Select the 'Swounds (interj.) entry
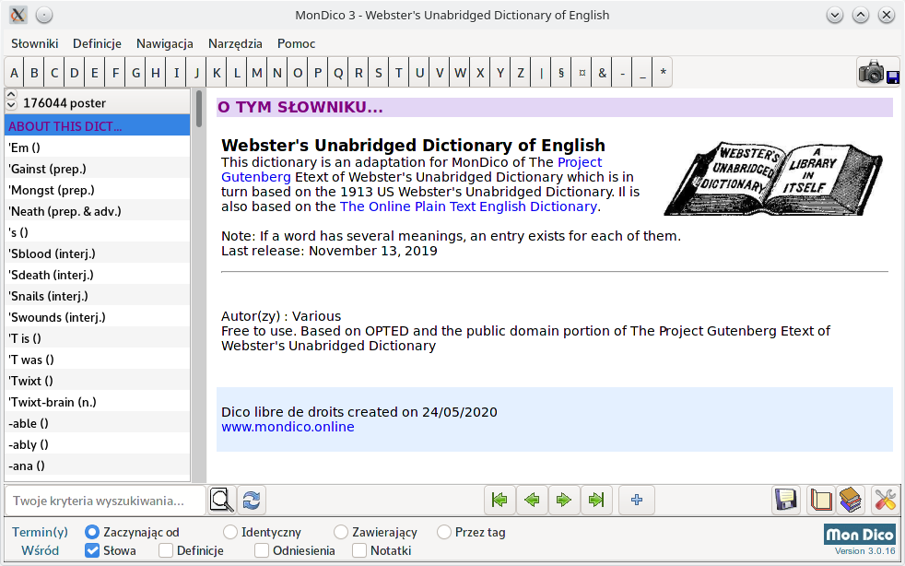Screen dimensions: 905x566 click(x=97, y=317)
